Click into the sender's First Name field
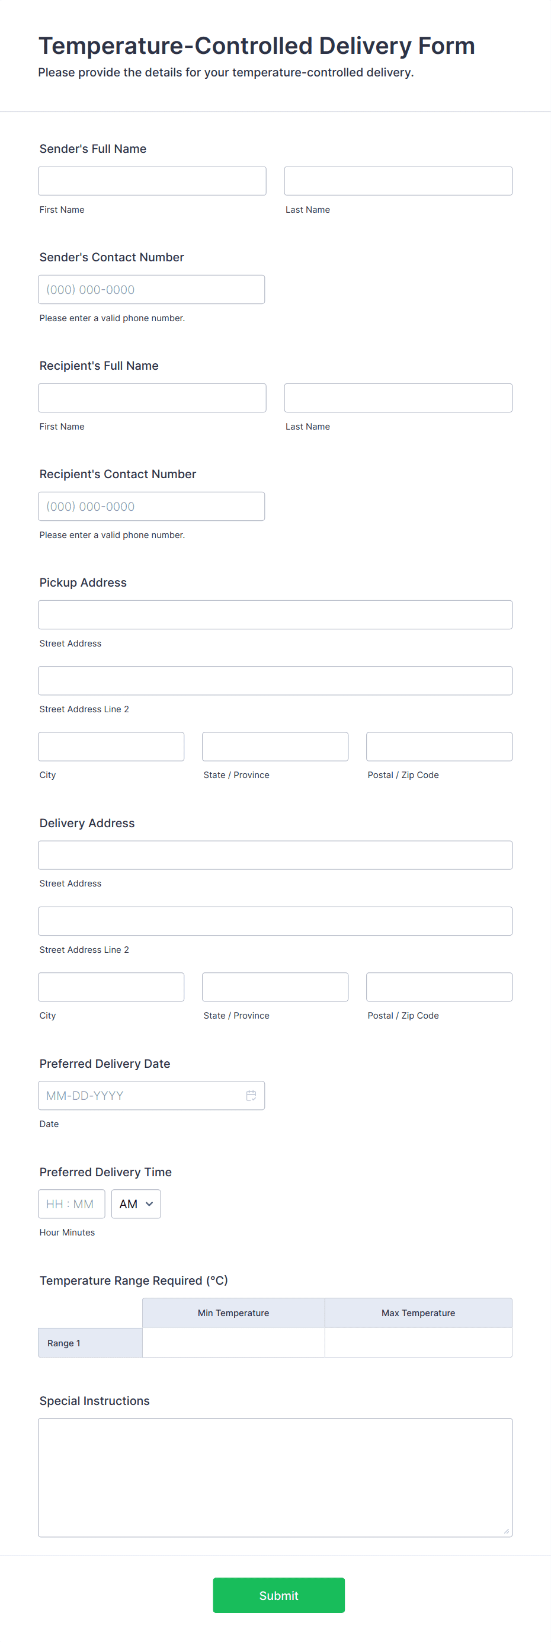Screen dimensions: 551x1642 pyautogui.click(x=152, y=180)
